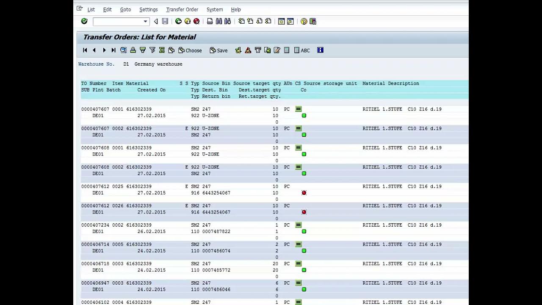This screenshot has width=542, height=305.
Task: Expand the command field history dropdown
Action: (x=146, y=21)
